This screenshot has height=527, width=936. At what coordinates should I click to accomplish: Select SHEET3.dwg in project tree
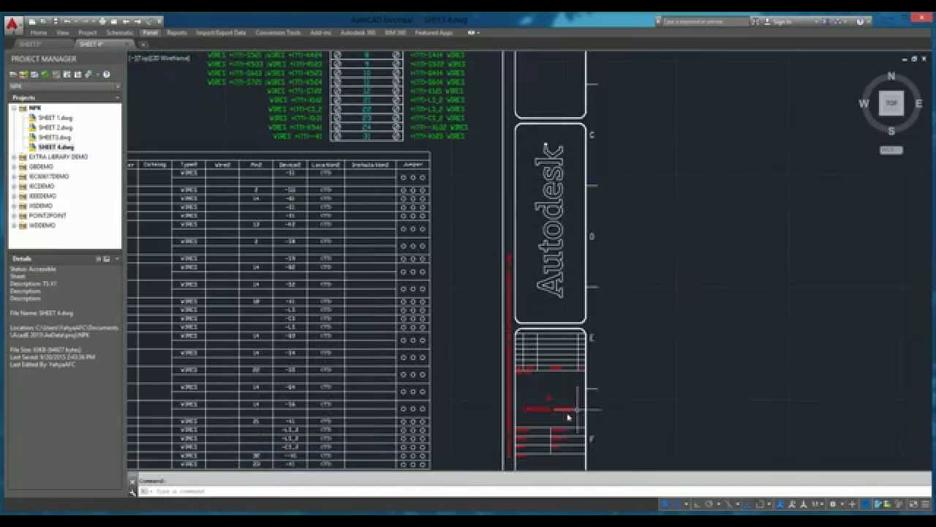(x=54, y=137)
